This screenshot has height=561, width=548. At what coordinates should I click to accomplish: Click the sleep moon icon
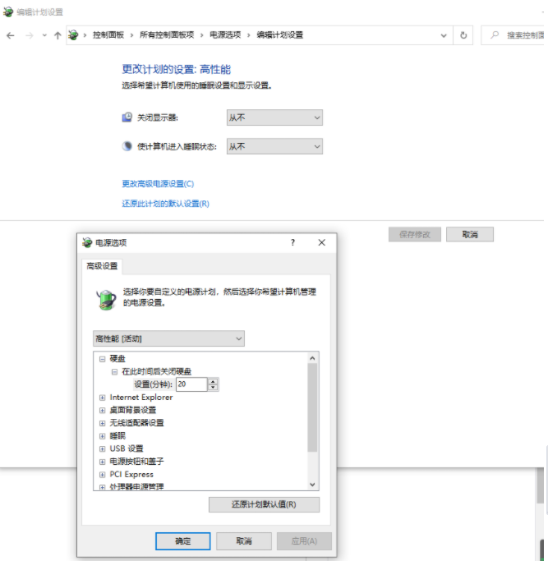pyautogui.click(x=127, y=146)
